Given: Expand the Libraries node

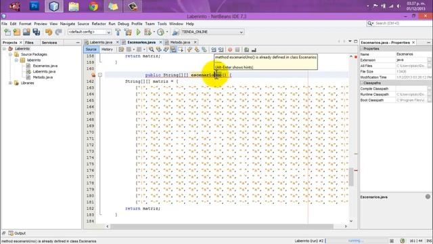Looking at the screenshot, I should (11, 83).
